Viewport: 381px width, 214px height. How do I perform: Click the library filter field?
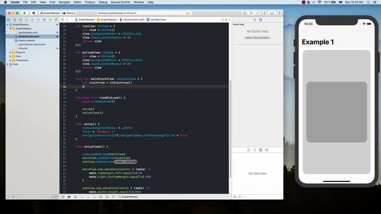260,197
